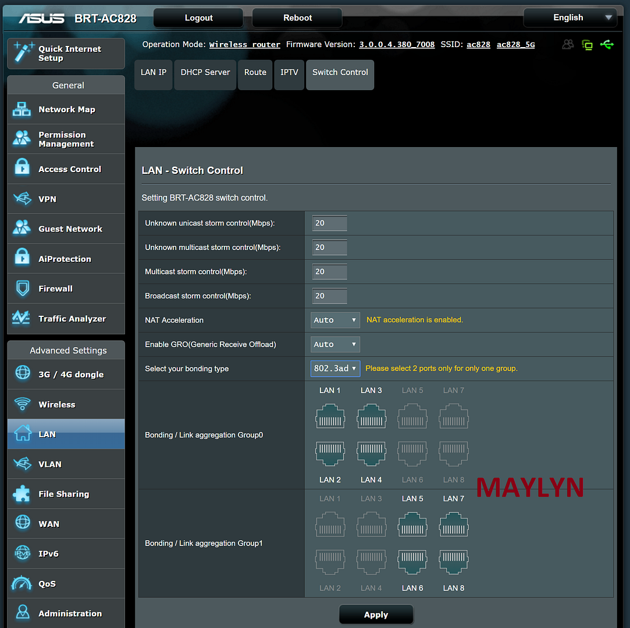Open the Enable GRO dropdown

coord(335,344)
